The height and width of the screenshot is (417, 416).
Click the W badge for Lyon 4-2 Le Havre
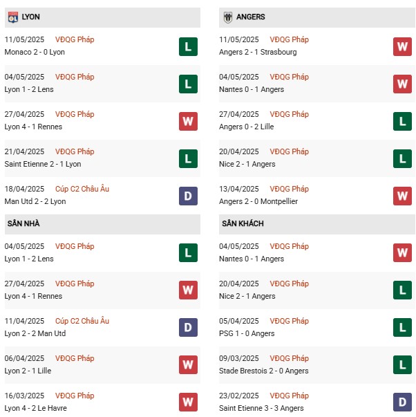click(188, 402)
